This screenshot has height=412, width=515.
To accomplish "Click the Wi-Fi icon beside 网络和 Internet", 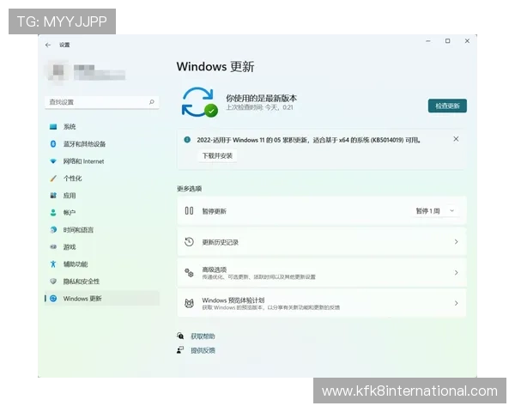I will coord(53,161).
